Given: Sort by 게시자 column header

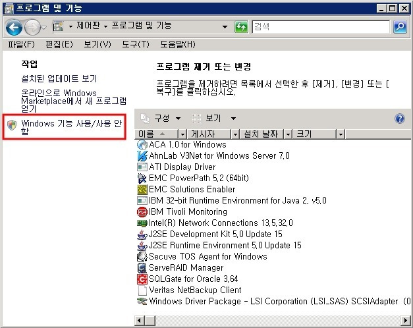Looking at the screenshot, I should click(209, 134).
